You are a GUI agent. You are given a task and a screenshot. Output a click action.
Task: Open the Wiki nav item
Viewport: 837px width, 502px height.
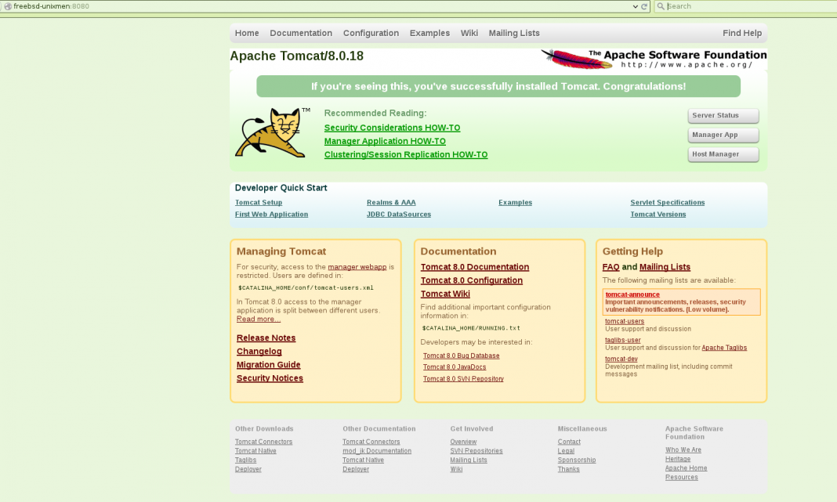[x=469, y=33]
